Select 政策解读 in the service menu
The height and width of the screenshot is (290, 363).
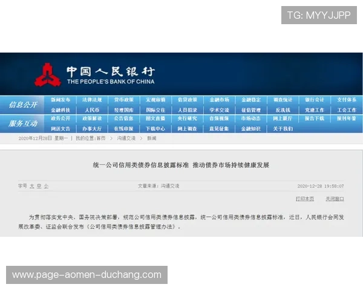(92, 118)
